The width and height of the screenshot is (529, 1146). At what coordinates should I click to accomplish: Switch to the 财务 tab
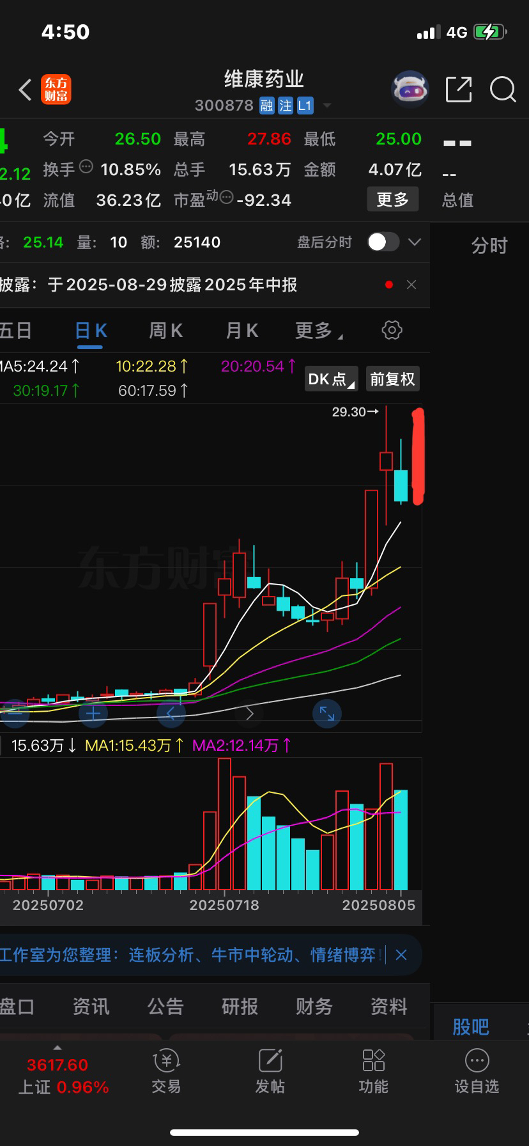(x=314, y=1007)
